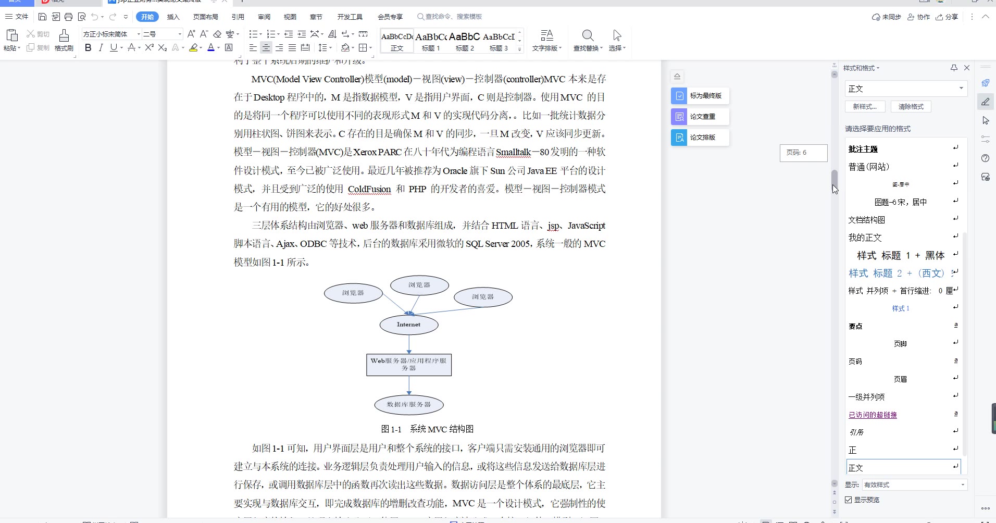This screenshot has height=523, width=996.
Task: Click the Paste clipboard icon
Action: click(x=11, y=35)
